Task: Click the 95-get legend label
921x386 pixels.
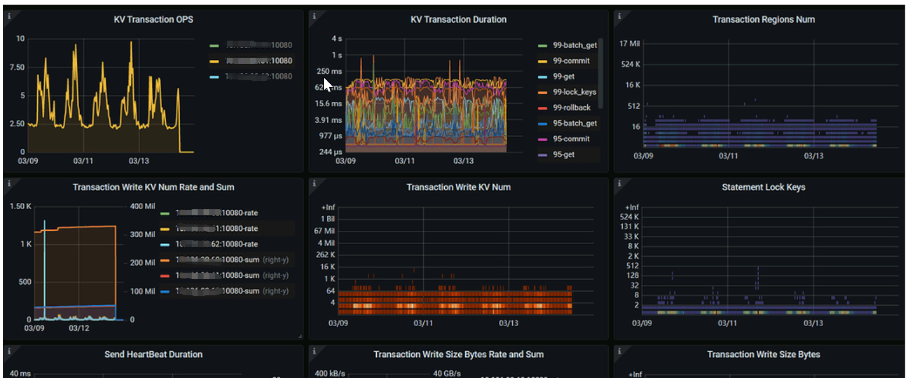Action: (563, 155)
